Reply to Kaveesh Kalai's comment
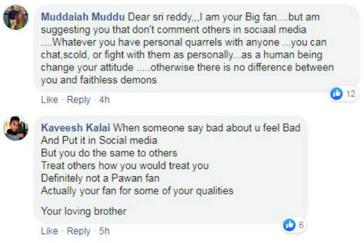 point(78,231)
